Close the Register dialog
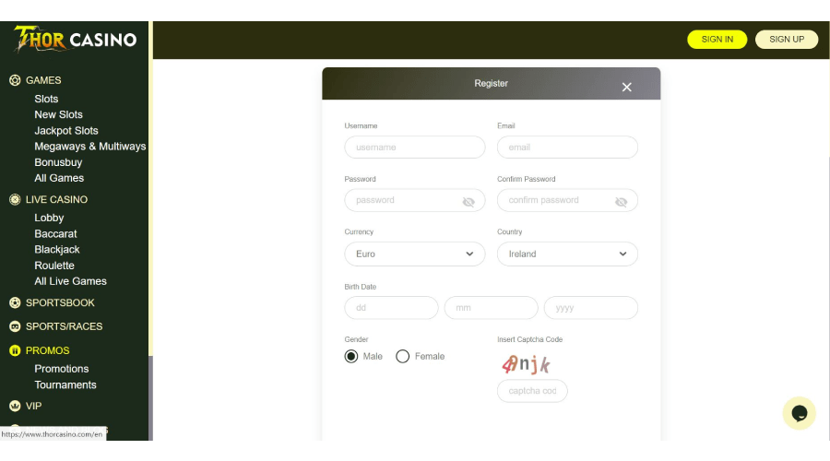Image resolution: width=830 pixels, height=461 pixels. pos(627,87)
